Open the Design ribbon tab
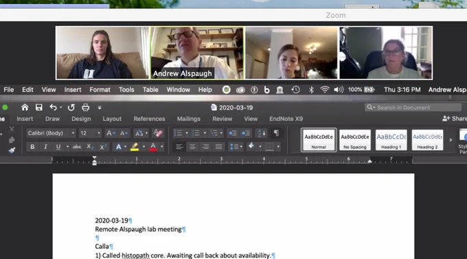This screenshot has height=259, width=467. tap(81, 119)
